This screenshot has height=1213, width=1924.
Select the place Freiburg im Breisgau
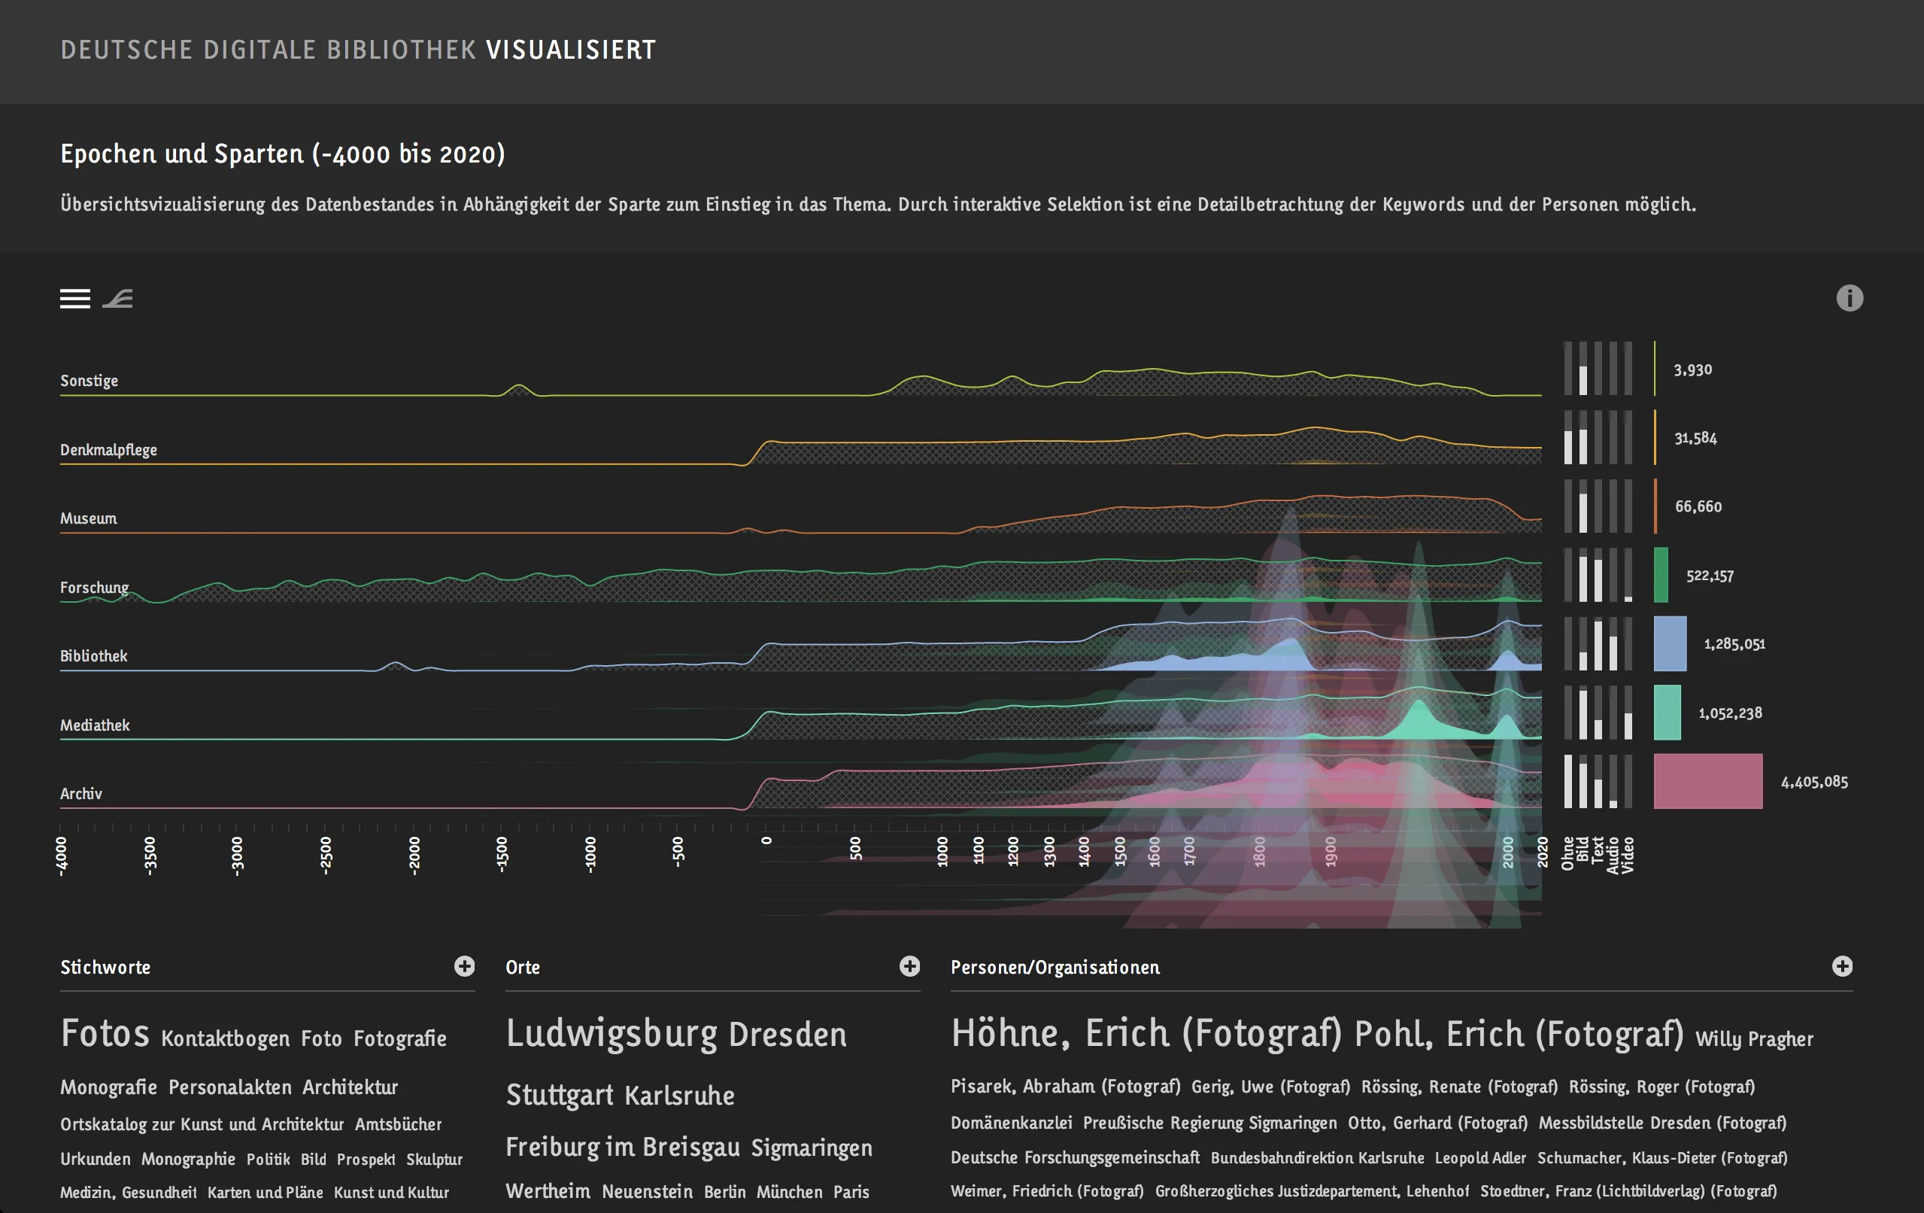[x=623, y=1147]
